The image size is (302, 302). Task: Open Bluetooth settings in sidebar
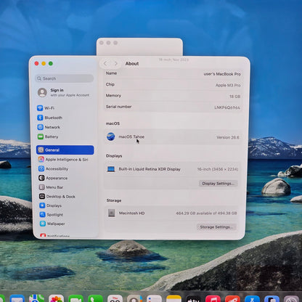(49, 118)
